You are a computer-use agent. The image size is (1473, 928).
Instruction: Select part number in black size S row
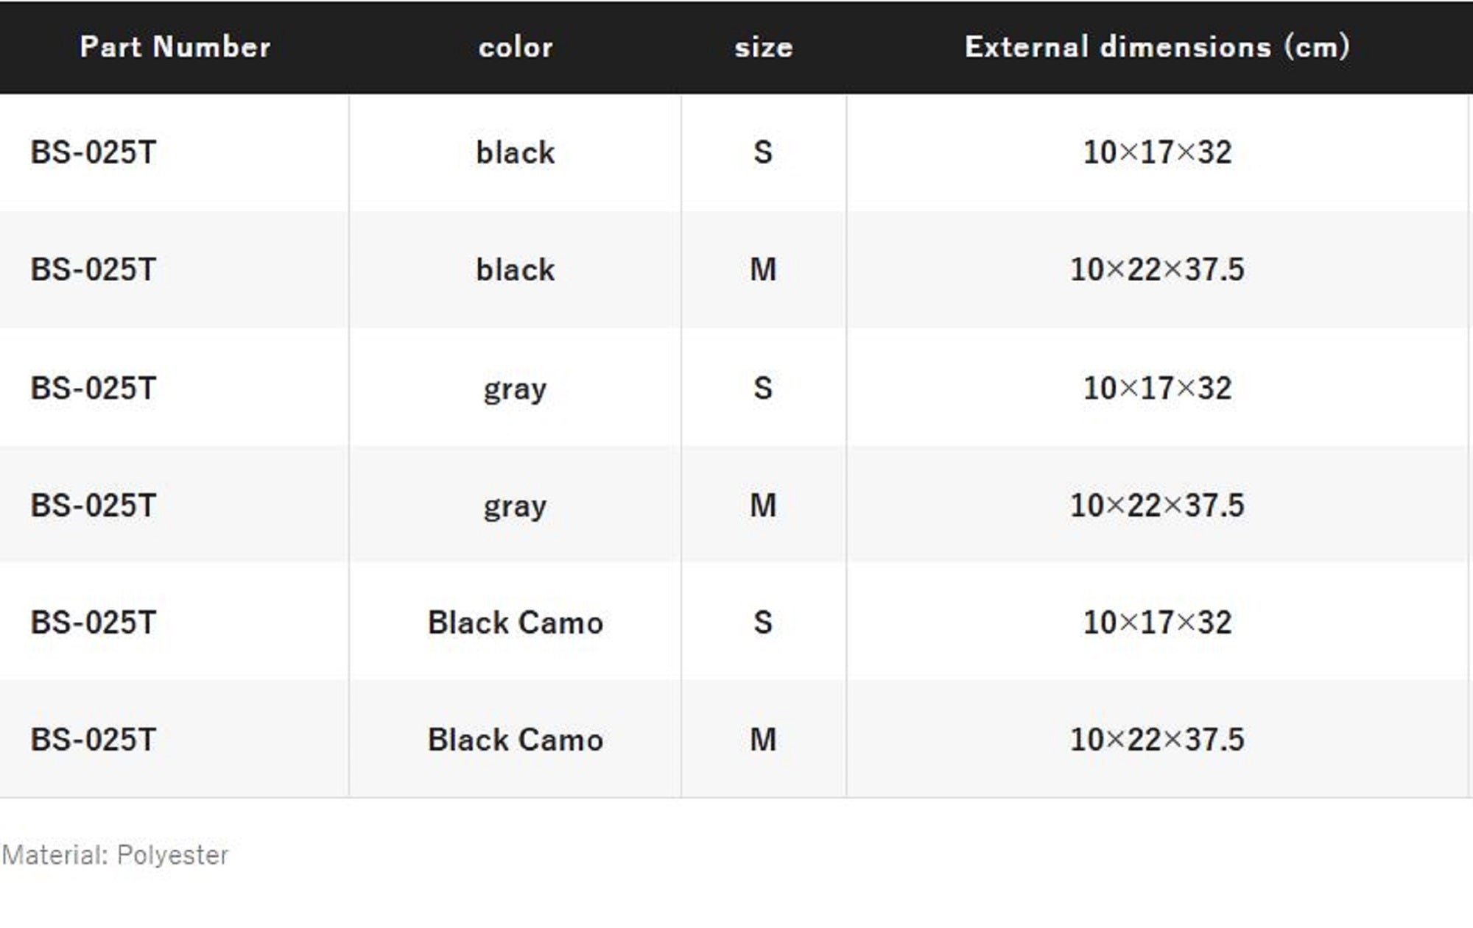(x=94, y=152)
